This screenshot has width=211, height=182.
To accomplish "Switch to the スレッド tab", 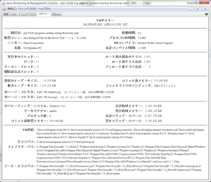I will pos(24,14).
